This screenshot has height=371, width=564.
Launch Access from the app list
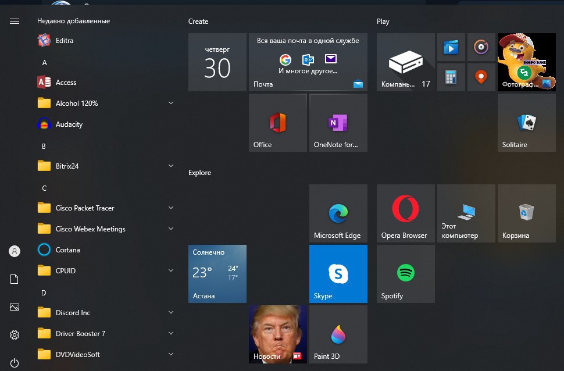pos(106,83)
